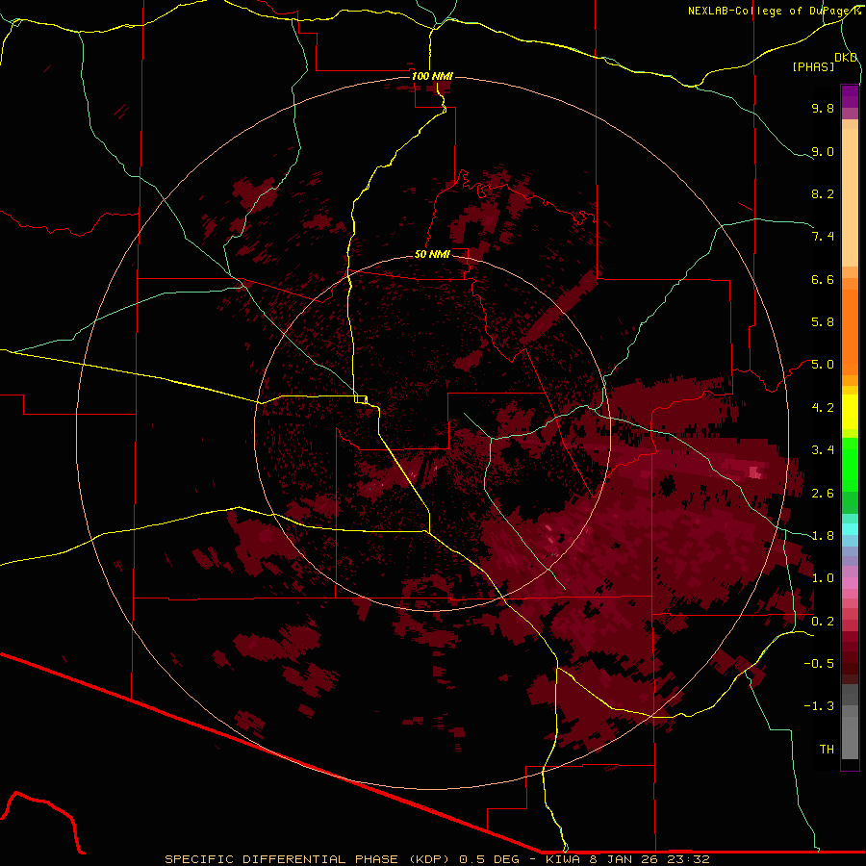
Task: Click the TH label on the color scale
Action: tap(827, 750)
